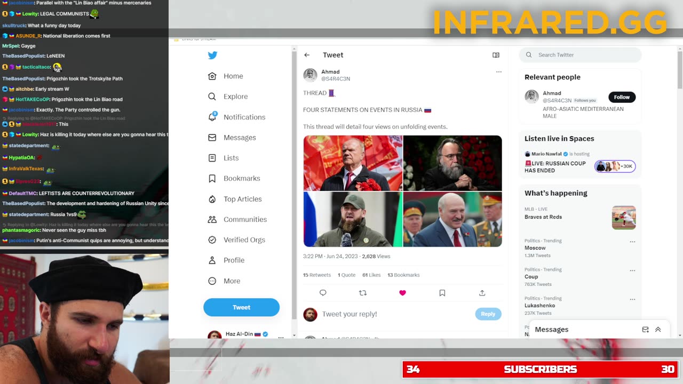The width and height of the screenshot is (683, 384).
Task: Open reader view icon beside Tweet header
Action: pyautogui.click(x=496, y=55)
